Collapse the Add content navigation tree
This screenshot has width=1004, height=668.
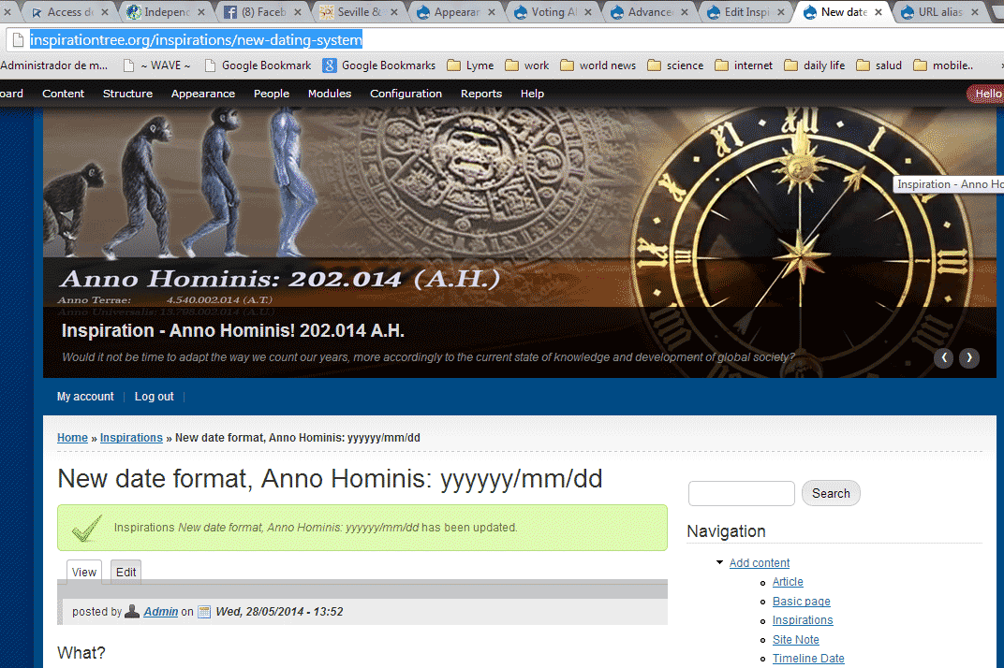(719, 562)
